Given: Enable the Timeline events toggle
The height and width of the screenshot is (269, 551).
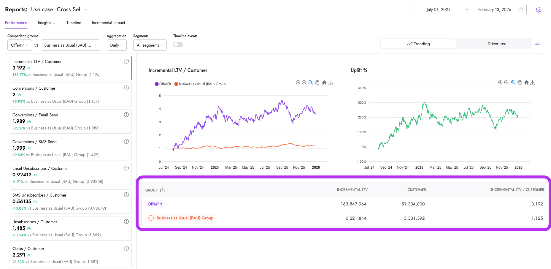Looking at the screenshot, I should [x=178, y=44].
